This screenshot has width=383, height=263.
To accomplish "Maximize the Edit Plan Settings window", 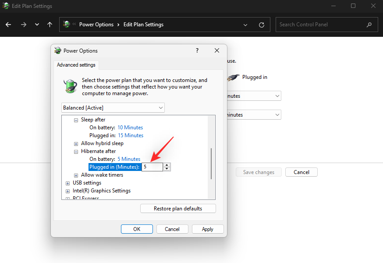I will 353,6.
